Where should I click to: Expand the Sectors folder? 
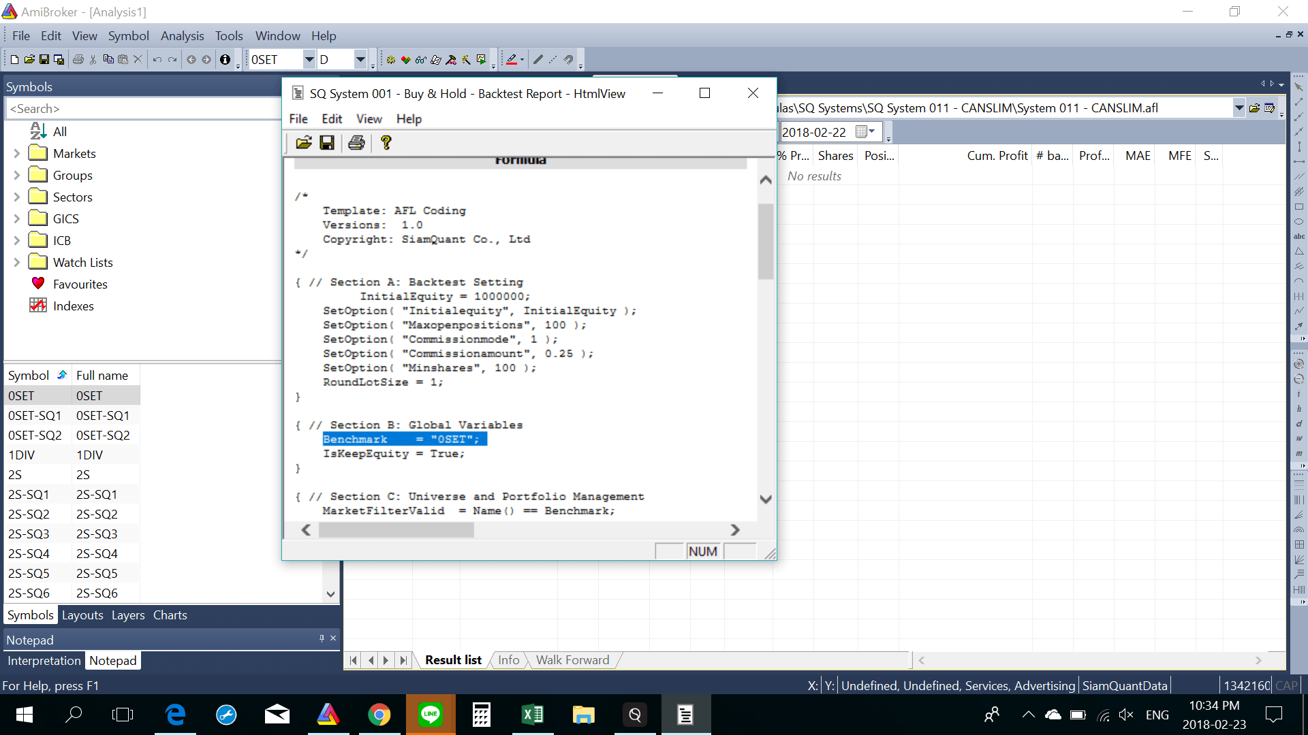coord(17,197)
